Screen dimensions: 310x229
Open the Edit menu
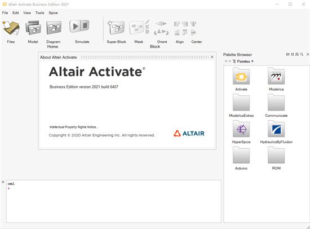pos(16,13)
